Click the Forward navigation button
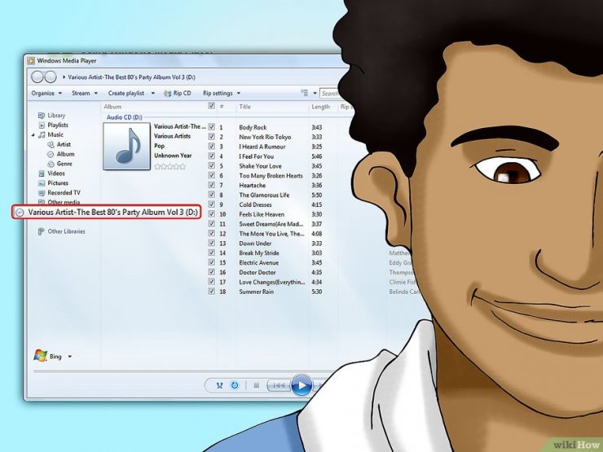The height and width of the screenshot is (452, 603). coord(51,77)
